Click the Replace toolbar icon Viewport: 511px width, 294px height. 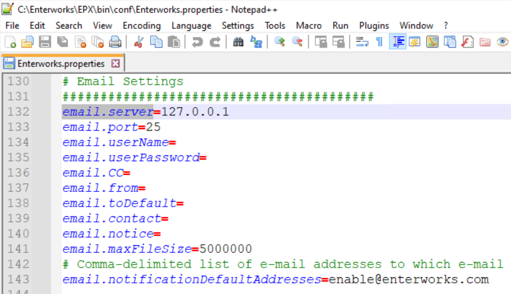click(x=257, y=42)
